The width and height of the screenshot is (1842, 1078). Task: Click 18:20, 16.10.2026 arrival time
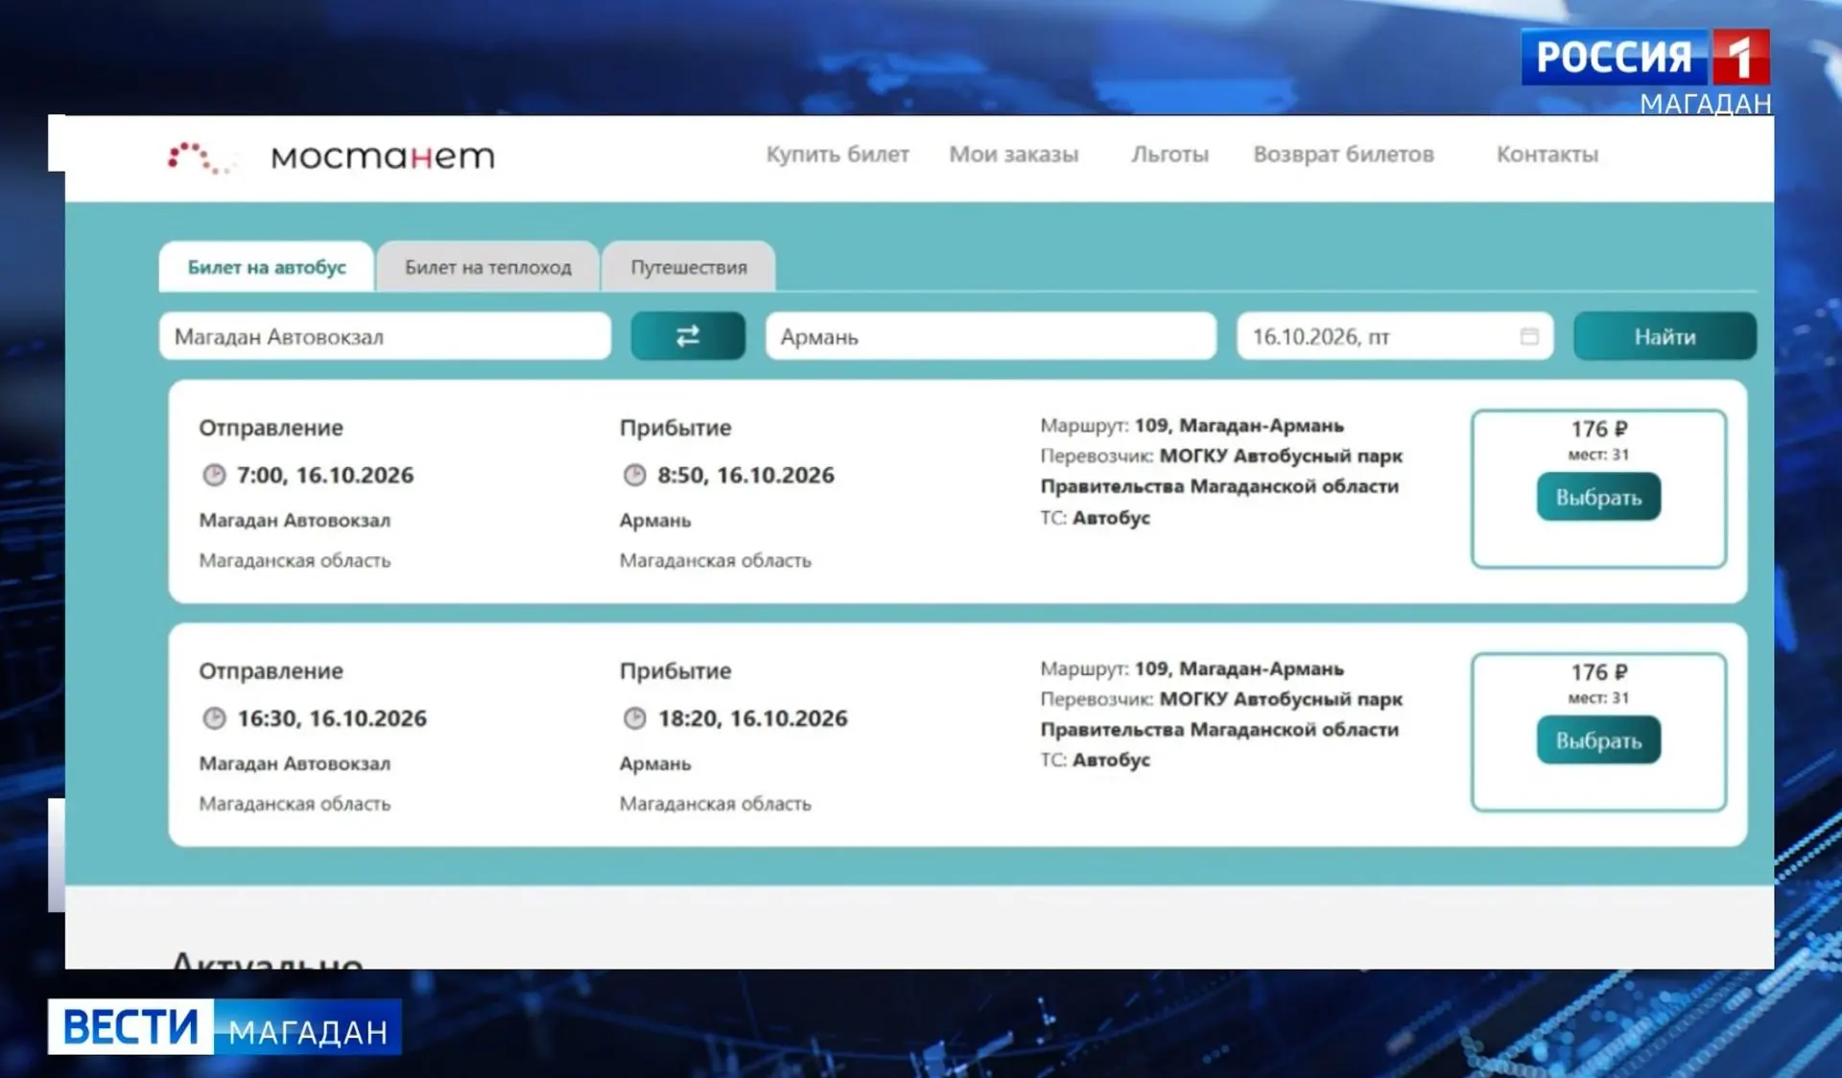click(752, 718)
